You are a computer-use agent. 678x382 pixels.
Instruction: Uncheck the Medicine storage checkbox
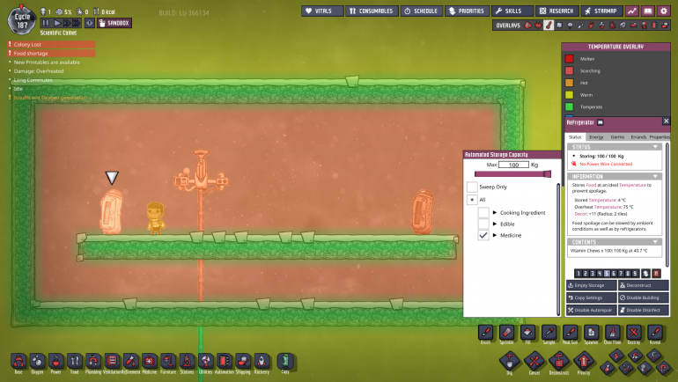point(483,235)
